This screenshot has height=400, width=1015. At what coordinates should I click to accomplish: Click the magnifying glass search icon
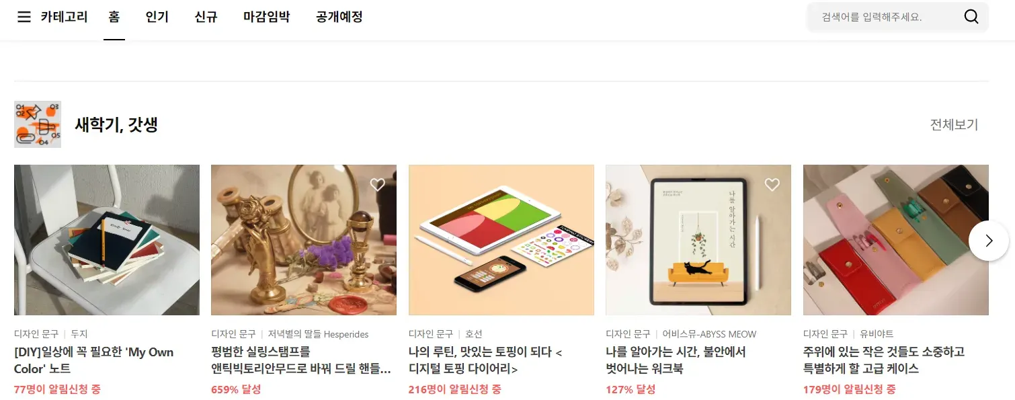click(x=971, y=17)
